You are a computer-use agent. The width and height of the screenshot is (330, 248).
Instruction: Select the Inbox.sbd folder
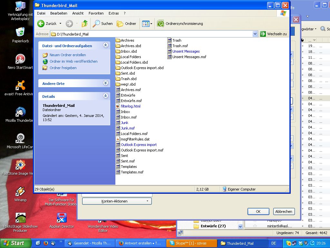126,51
